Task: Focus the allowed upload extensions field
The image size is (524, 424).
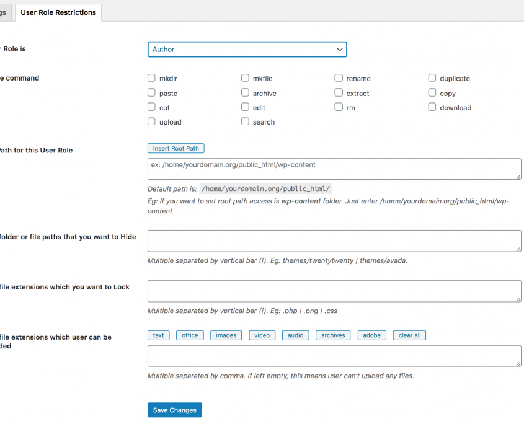Action: coord(334,356)
